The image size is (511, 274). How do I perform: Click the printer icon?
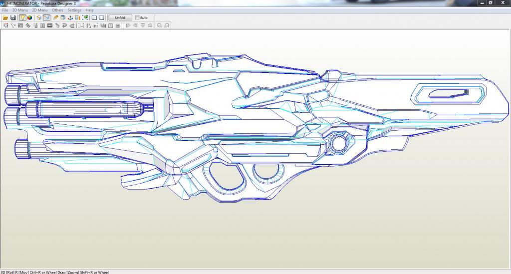[118, 25]
